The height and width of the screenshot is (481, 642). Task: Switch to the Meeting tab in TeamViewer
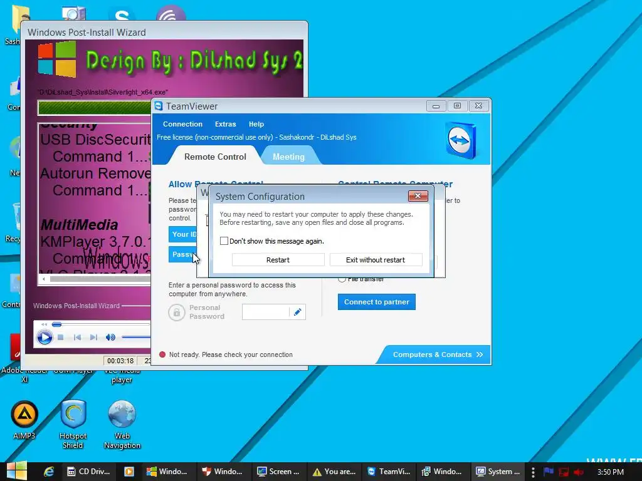288,157
